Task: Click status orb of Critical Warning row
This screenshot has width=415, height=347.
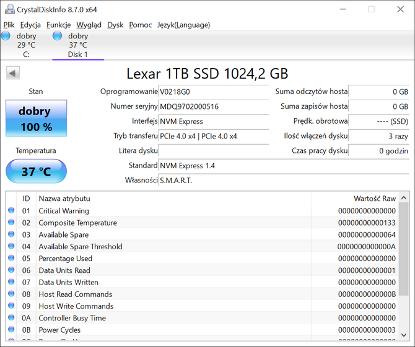Action: [11, 210]
